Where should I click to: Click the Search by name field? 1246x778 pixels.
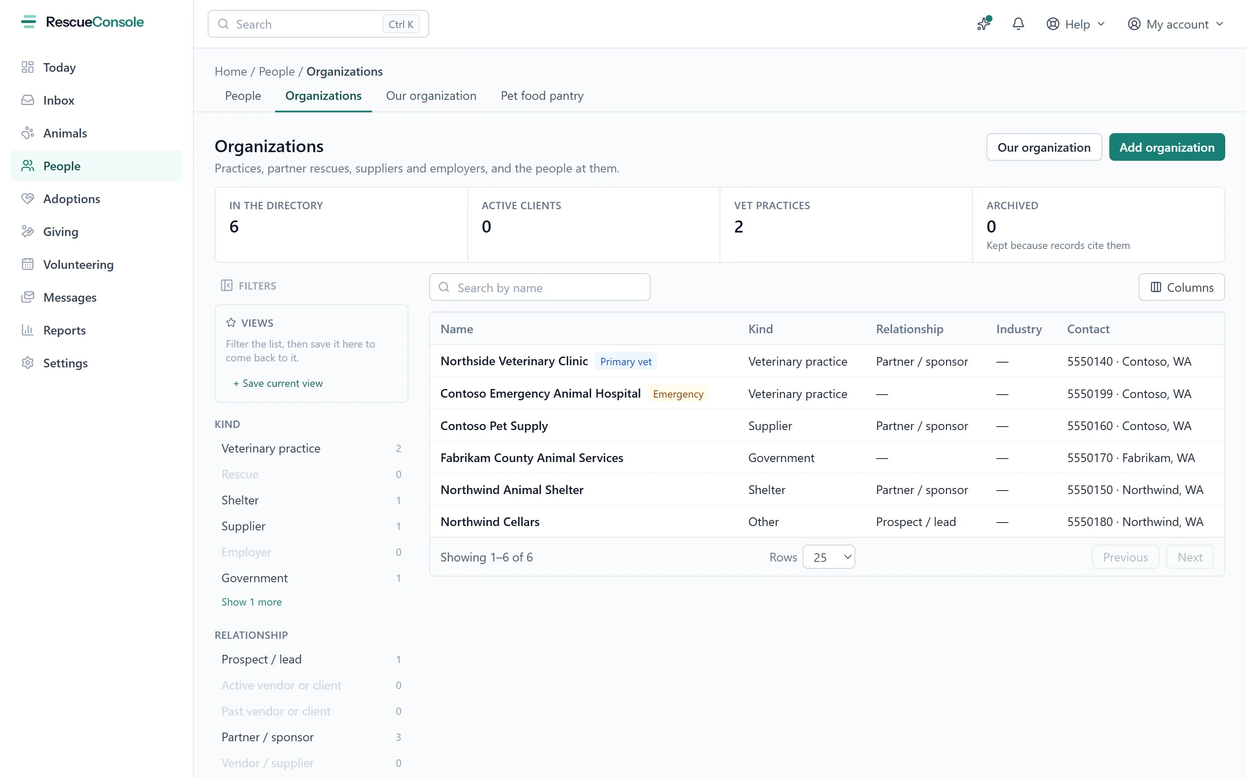(x=540, y=287)
